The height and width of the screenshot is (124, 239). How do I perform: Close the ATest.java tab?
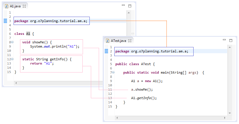coord(130,41)
